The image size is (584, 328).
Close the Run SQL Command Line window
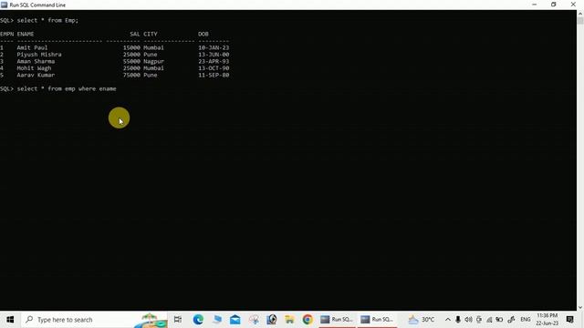click(573, 5)
